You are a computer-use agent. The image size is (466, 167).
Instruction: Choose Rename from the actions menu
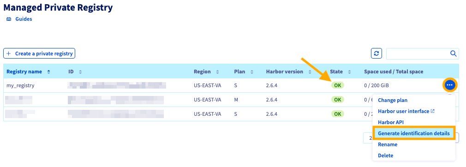(388, 144)
